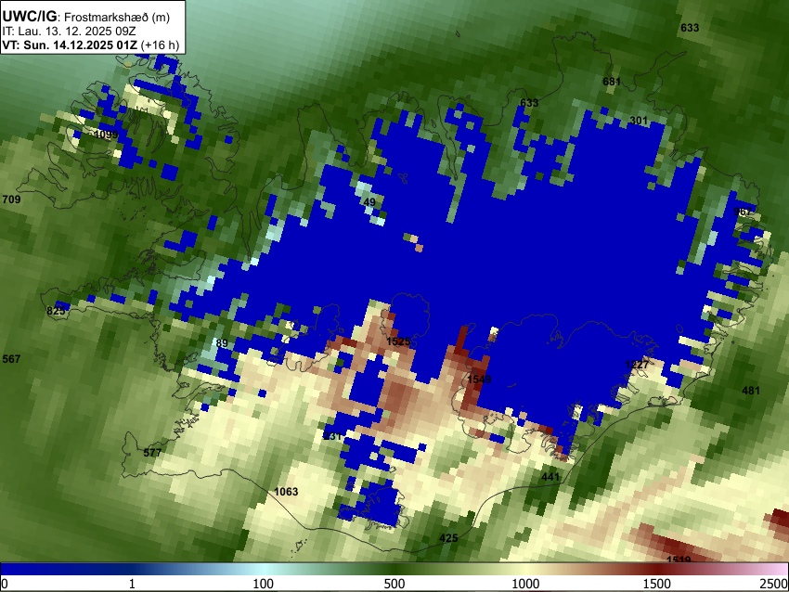Click the '0' tick on the color scale
Screen dimensions: 789x592
(5, 584)
